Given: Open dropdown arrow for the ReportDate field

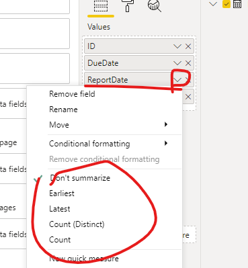Looking at the screenshot, I should 177,80.
